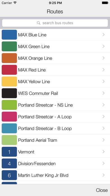Screen dimensions: 110x196
Task: Click the black WES Commuter Rail swatch
Action: click(x=9, y=93)
